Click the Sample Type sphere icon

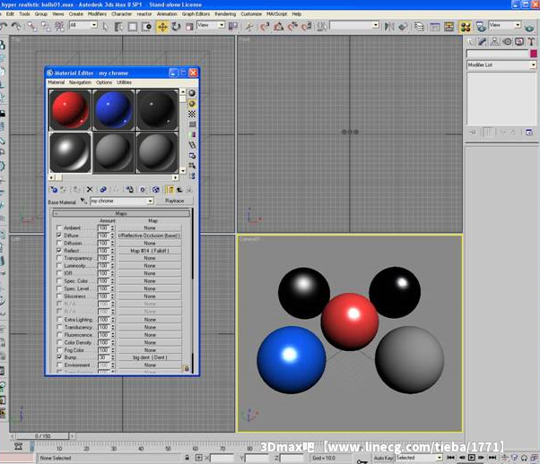(x=192, y=93)
